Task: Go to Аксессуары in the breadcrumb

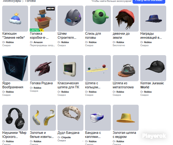Action: click(x=12, y=1)
